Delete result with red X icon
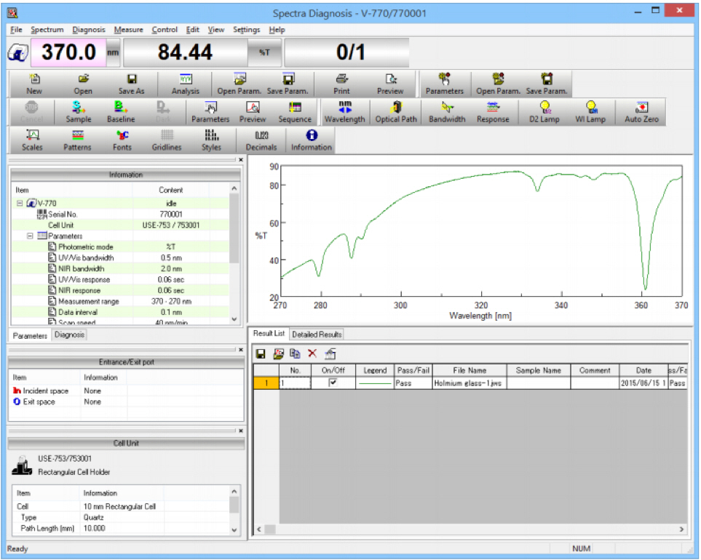Viewport: 701px width, 560px height. 312,353
